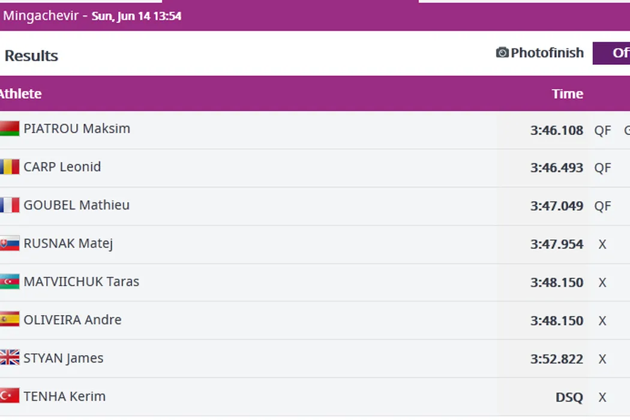Open athlete PIATROU Maksim's profile
The height and width of the screenshot is (420, 630).
tap(77, 128)
